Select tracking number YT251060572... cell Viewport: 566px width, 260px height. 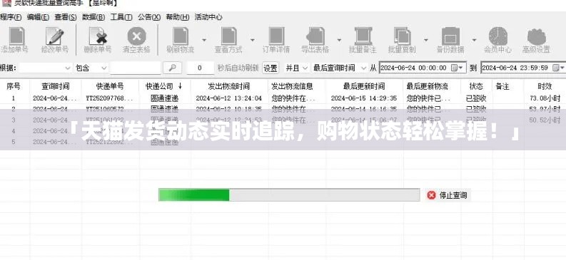point(110,109)
